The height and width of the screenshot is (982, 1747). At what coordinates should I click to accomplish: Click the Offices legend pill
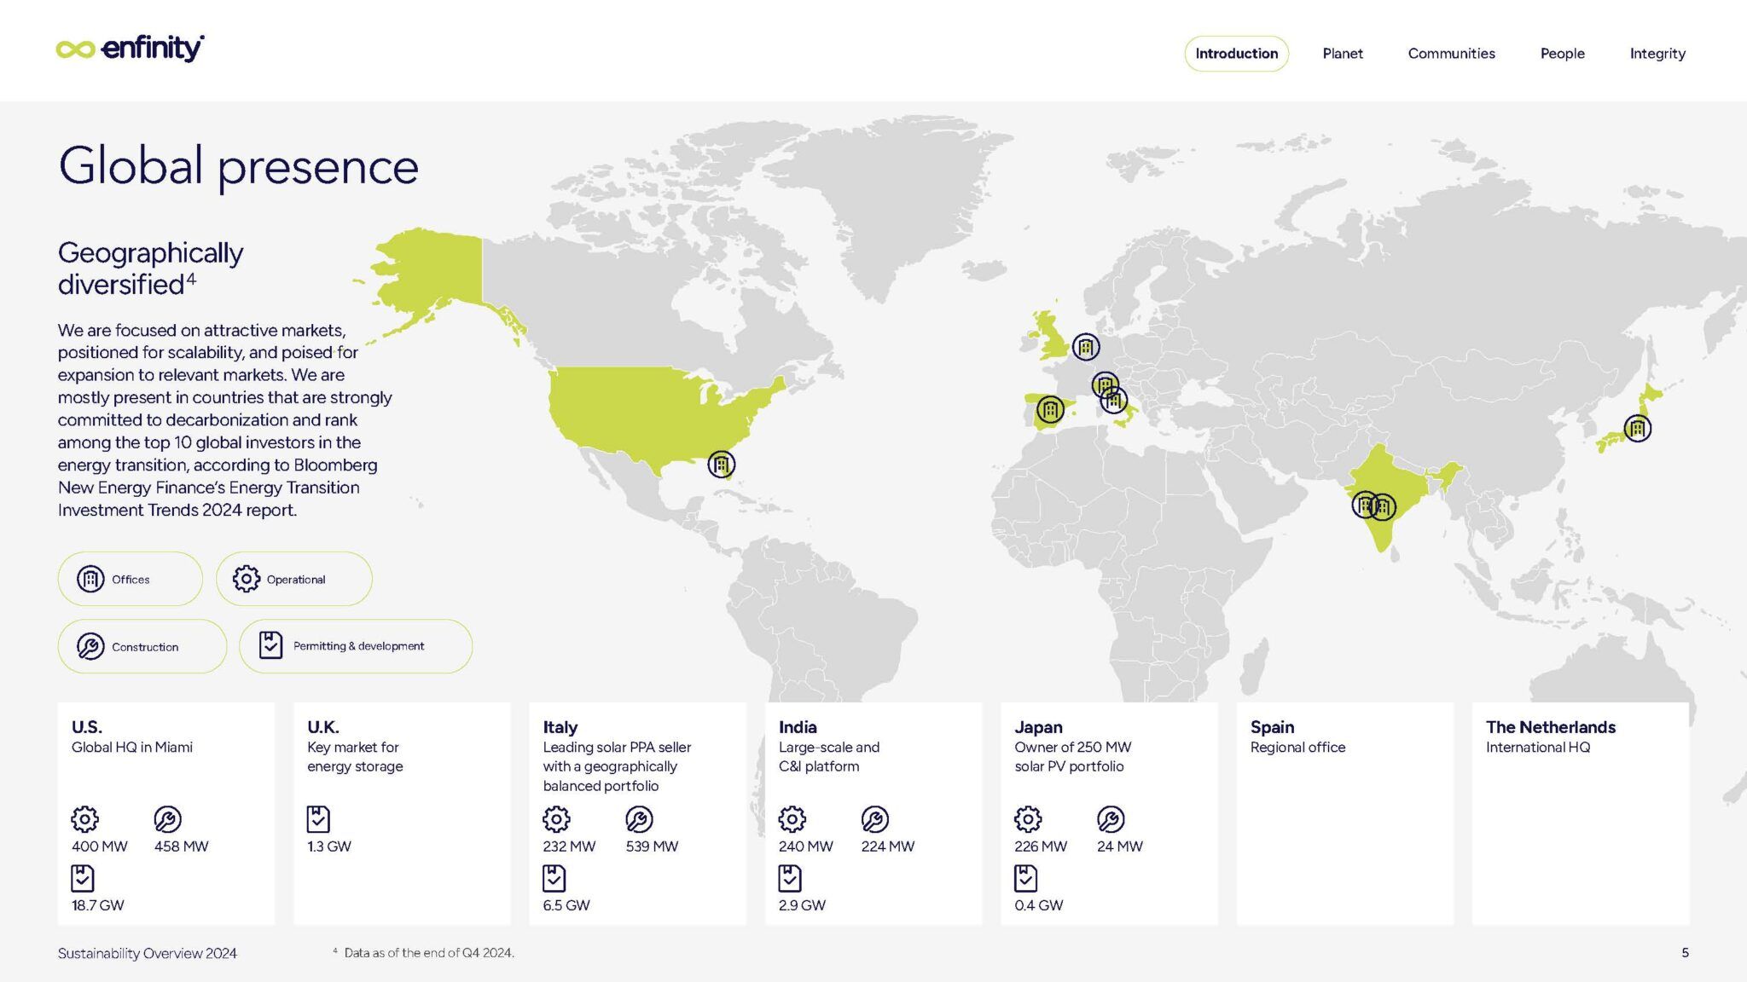pos(131,579)
